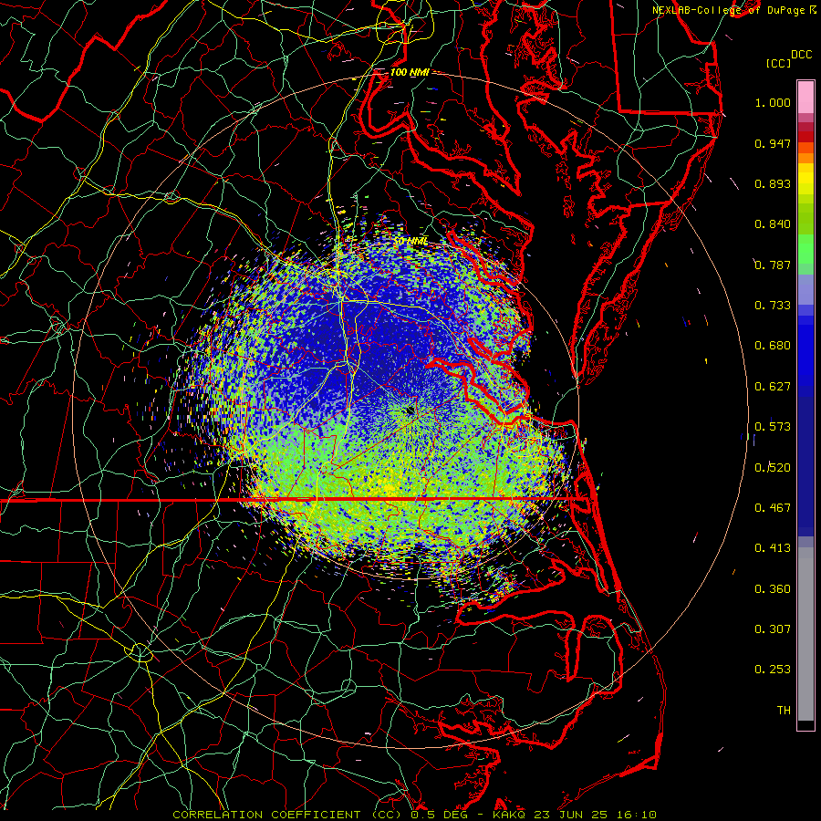Click the 0.893 scale value

773,183
